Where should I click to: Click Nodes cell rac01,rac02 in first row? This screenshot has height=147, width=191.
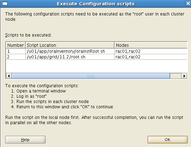(151, 51)
